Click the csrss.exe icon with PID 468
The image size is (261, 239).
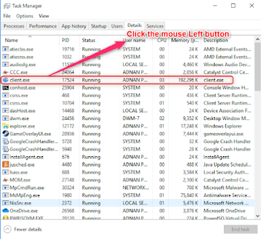[5, 95]
